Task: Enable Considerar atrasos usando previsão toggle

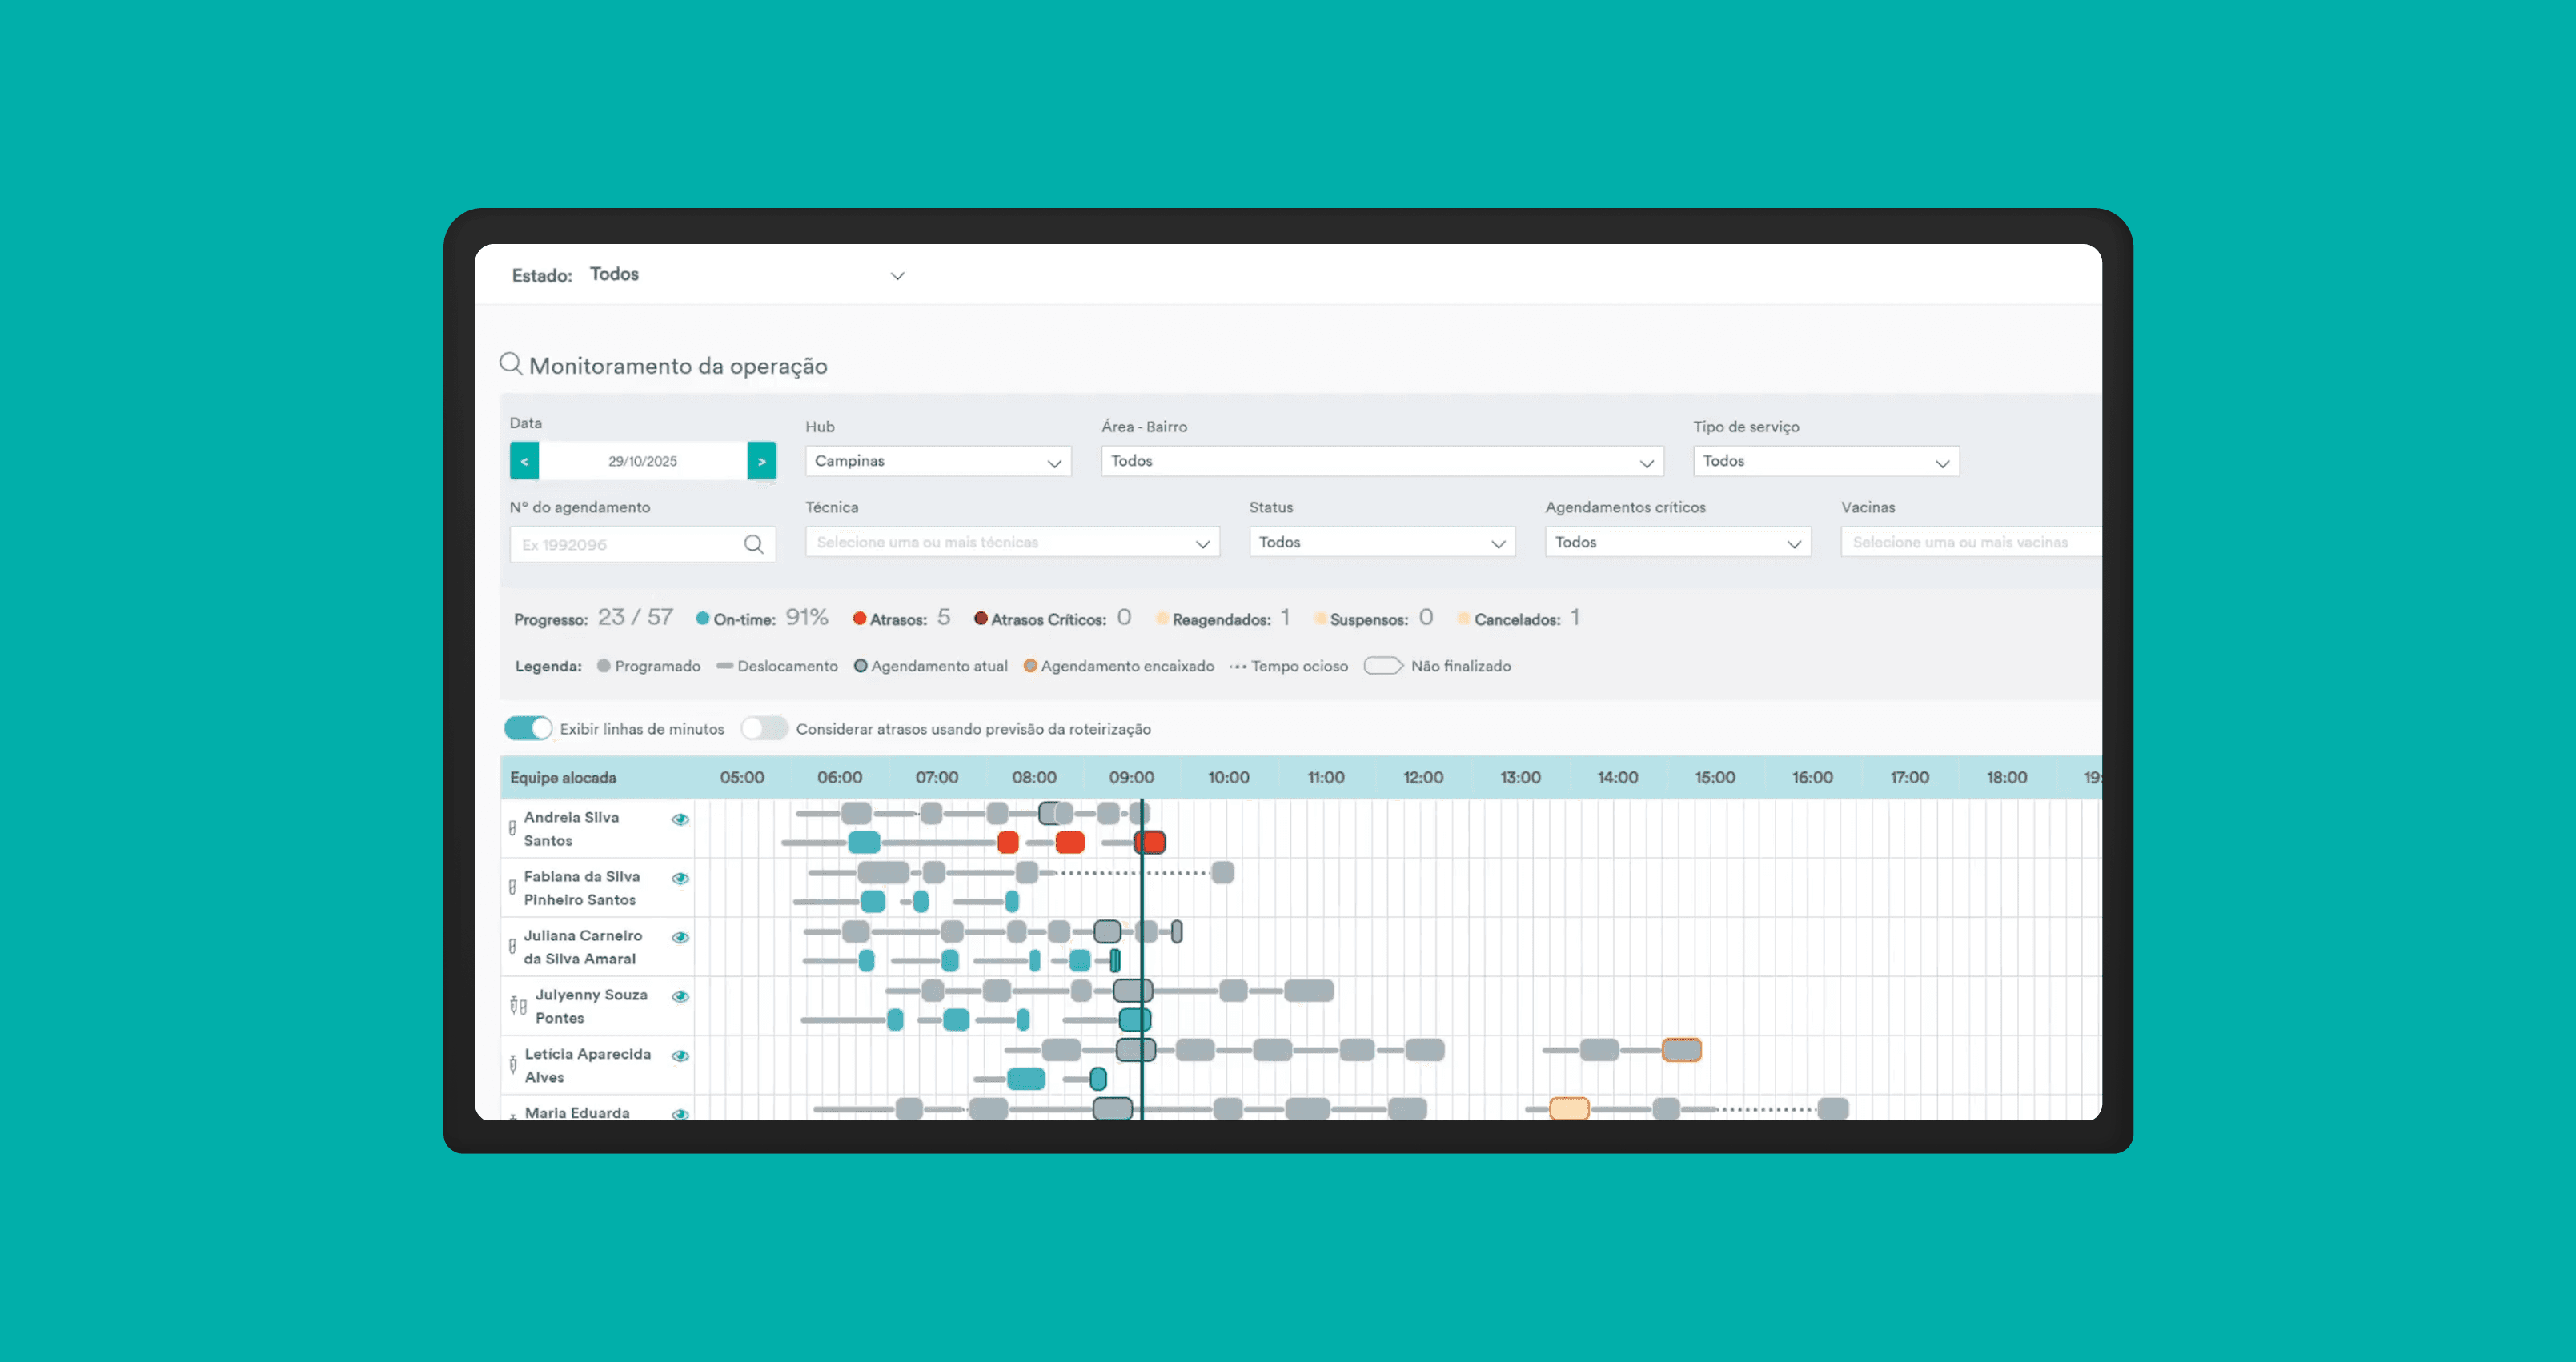Action: [764, 728]
